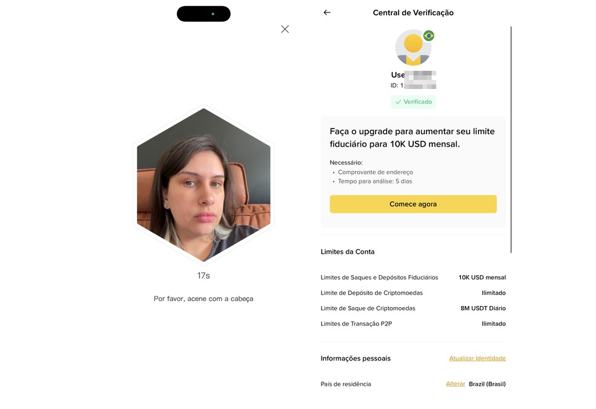Click the Limite de Saque de Criptomoedas row
The height and width of the screenshot is (409, 596).
(368, 308)
